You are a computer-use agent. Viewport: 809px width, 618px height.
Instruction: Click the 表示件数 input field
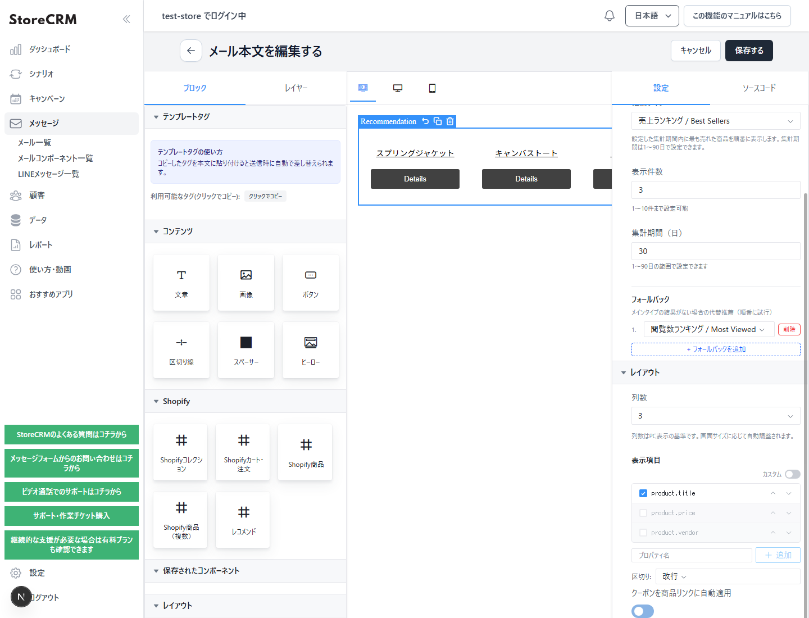[716, 190]
